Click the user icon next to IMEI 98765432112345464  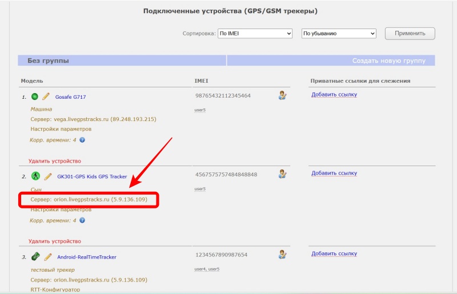tap(282, 95)
